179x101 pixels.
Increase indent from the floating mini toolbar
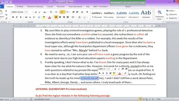tap(126, 69)
